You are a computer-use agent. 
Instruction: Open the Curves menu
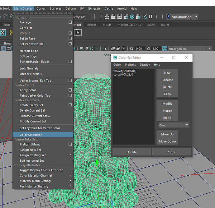click(41, 9)
